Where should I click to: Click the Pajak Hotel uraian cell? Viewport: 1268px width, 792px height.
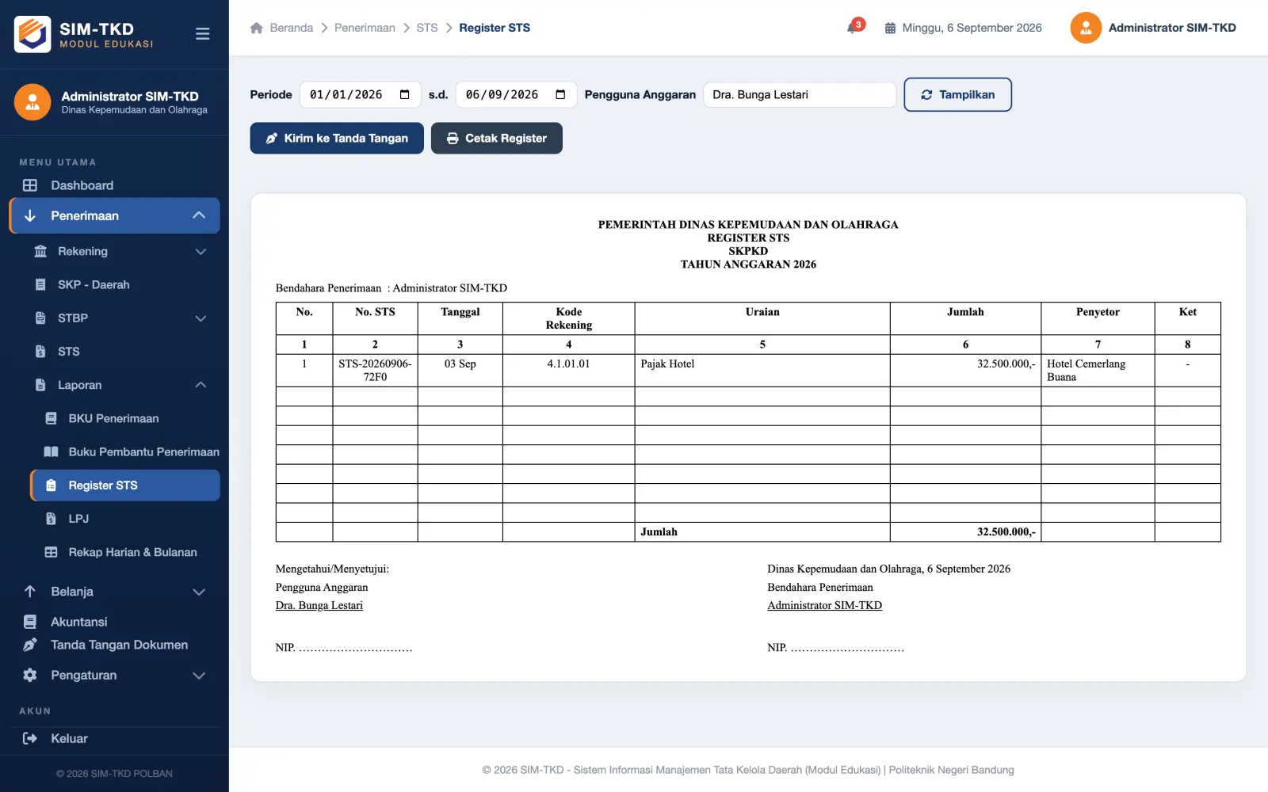pos(762,371)
